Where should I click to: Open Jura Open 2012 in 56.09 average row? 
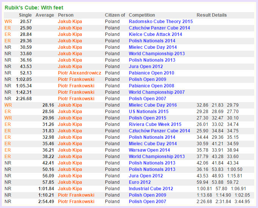tap(146, 176)
